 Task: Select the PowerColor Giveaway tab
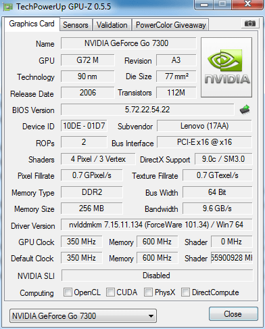[170, 25]
